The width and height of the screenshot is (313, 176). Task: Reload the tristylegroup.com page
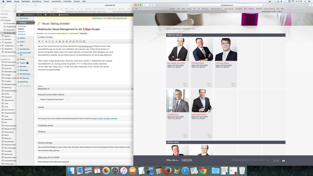[x=264, y=5]
